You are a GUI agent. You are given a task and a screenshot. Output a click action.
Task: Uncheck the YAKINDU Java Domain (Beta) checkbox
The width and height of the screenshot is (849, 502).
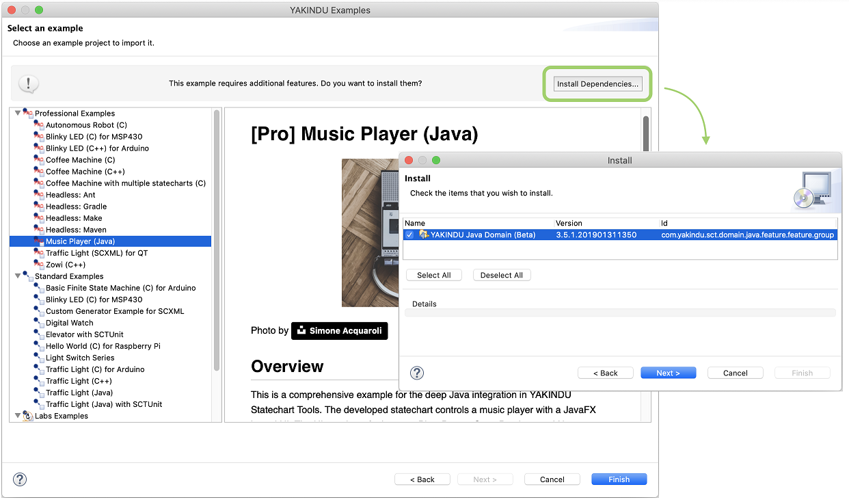[x=409, y=235]
